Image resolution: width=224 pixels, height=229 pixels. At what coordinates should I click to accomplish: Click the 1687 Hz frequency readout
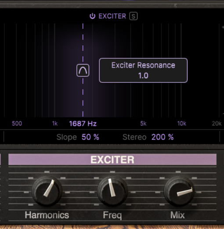tap(83, 124)
